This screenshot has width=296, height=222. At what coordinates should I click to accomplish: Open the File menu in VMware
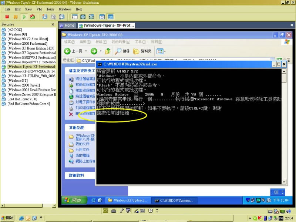point(8,9)
